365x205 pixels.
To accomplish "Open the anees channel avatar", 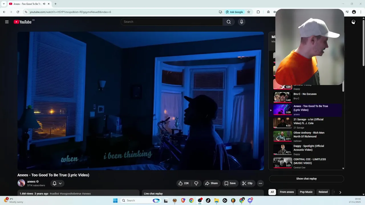I will pos(21,183).
